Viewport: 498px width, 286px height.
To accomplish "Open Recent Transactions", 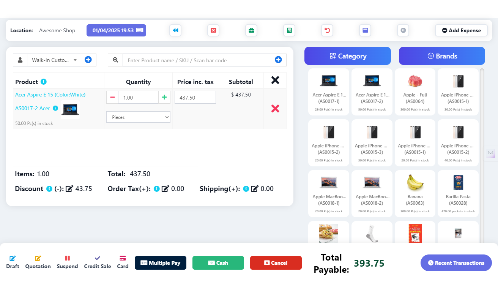I will 456,263.
